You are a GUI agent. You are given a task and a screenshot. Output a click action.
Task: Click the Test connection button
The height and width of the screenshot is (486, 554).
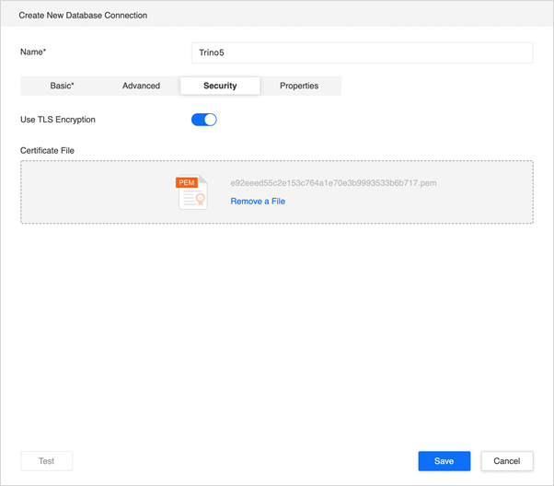(47, 461)
